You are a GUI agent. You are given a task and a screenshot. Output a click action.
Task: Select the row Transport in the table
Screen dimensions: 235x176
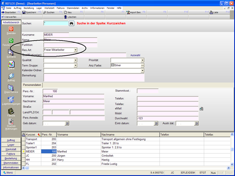pyautogui.click(x=126, y=139)
